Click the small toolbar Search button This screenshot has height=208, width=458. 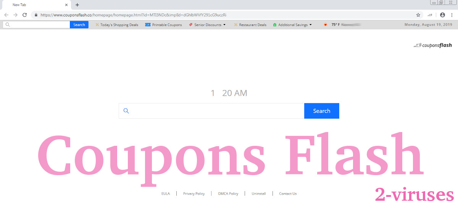tap(79, 25)
